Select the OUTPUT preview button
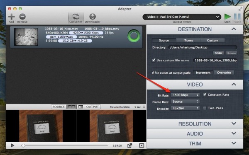Image resolution: width=249 pixels, height=155 pixels. [93, 107]
